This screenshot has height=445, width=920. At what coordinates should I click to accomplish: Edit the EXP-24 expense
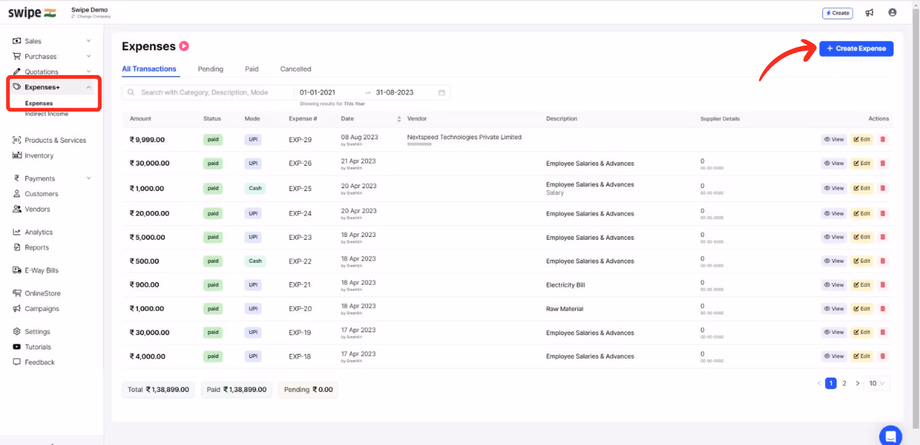click(862, 214)
